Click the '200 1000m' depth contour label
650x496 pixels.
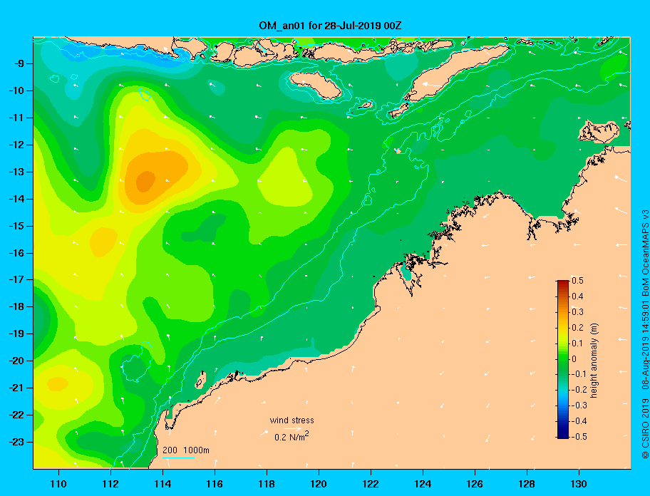[x=186, y=450]
